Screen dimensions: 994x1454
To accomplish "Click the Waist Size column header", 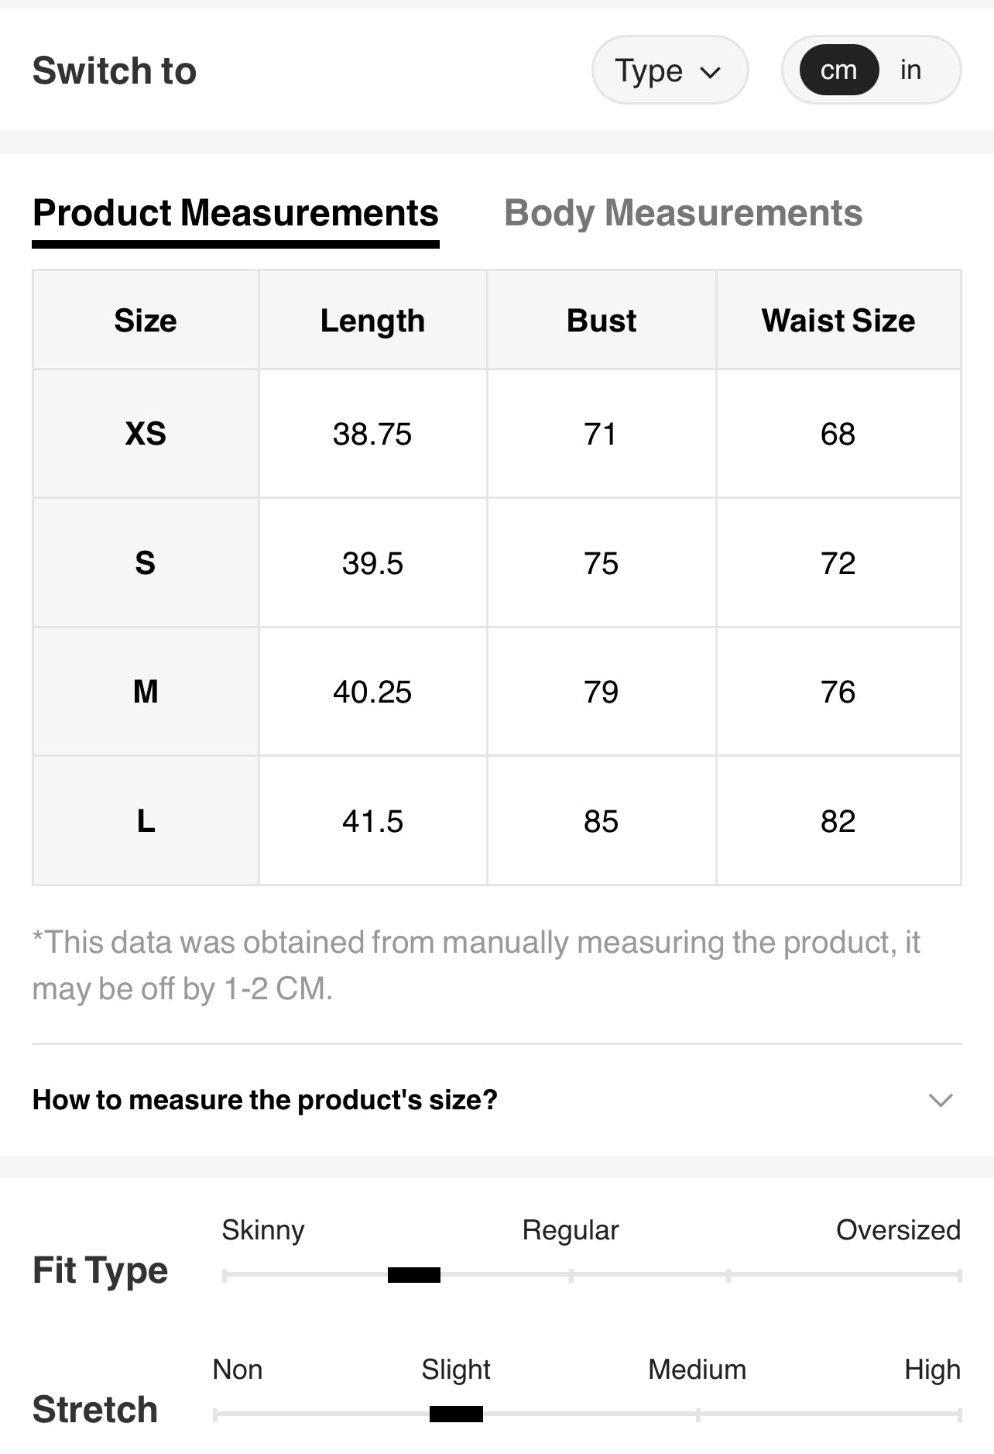I will pyautogui.click(x=838, y=321).
